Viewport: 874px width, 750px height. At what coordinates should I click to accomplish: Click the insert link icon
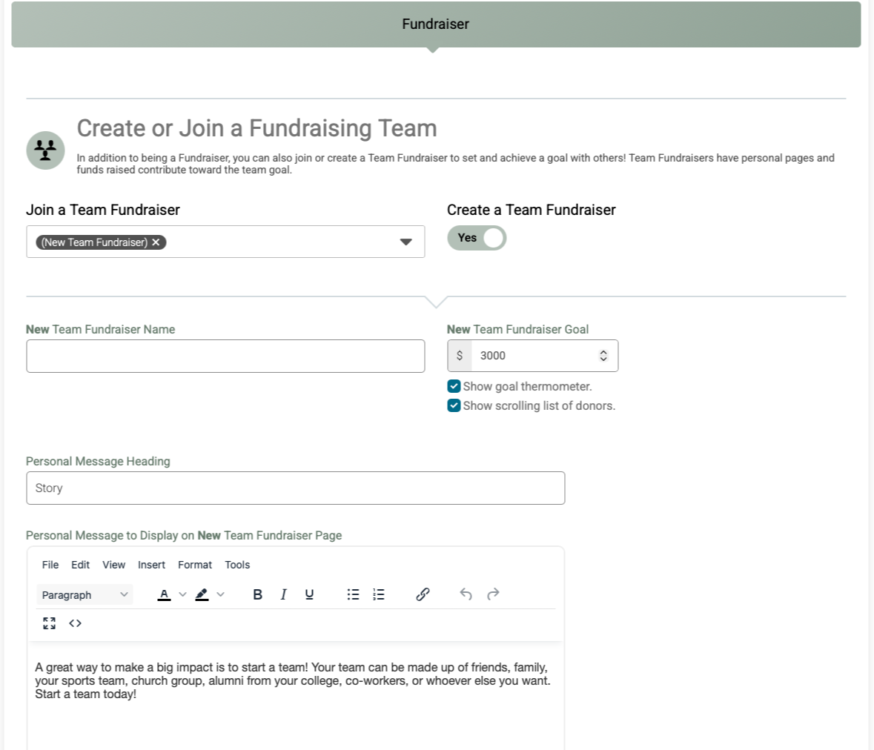(x=423, y=594)
